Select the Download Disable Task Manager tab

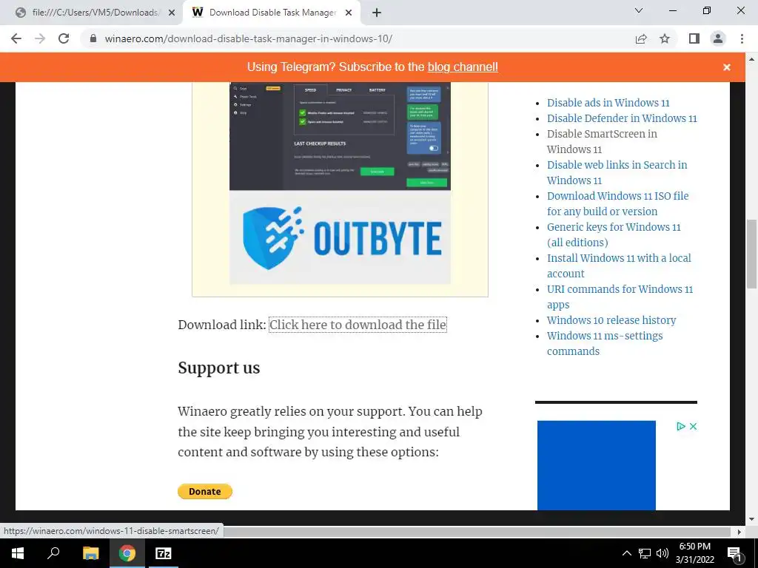(272, 13)
